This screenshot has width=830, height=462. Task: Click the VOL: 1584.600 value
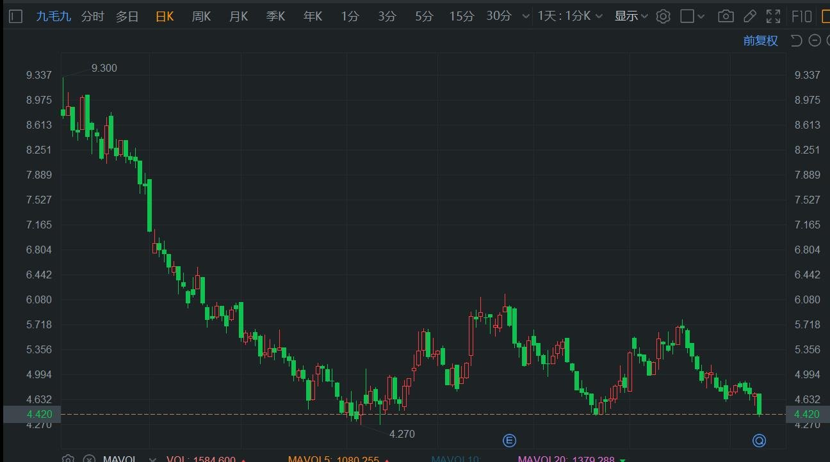[200, 459]
